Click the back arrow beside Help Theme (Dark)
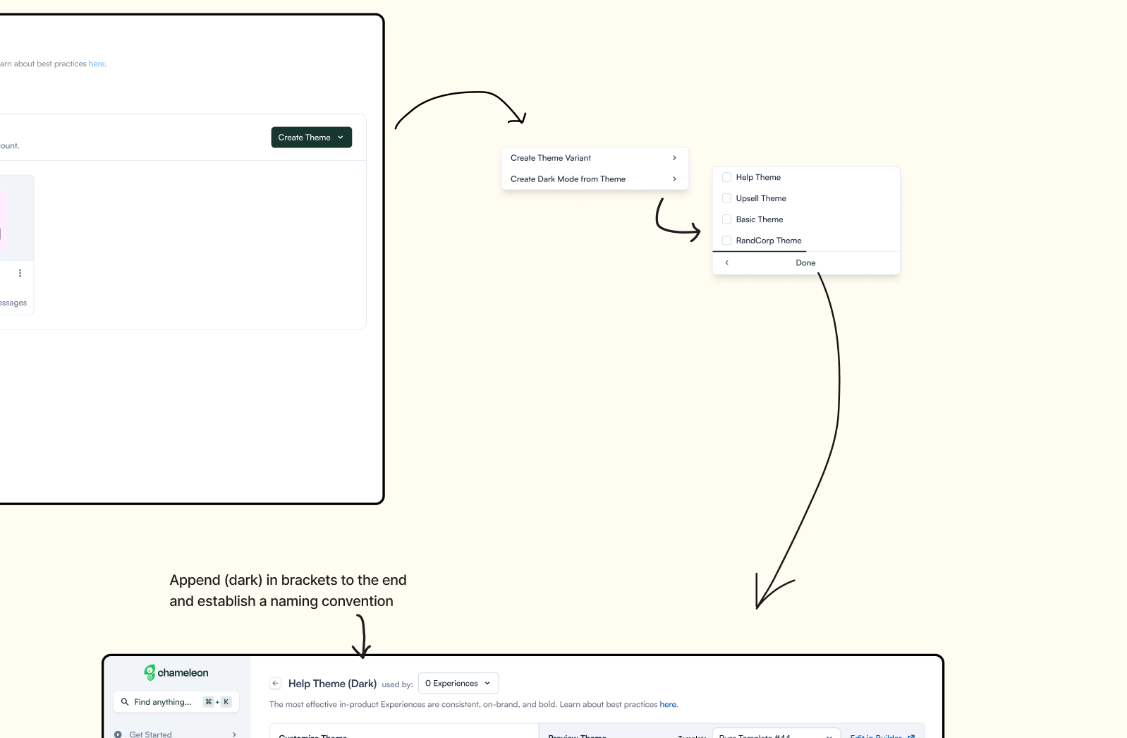 276,684
